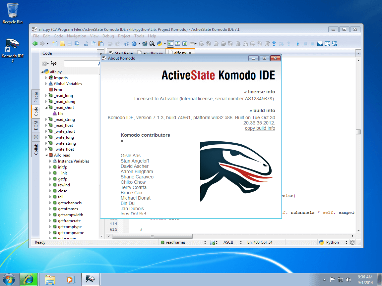Open the Rx Toolkit mortar icon
The height and width of the screenshot is (286, 382).
tap(145, 44)
